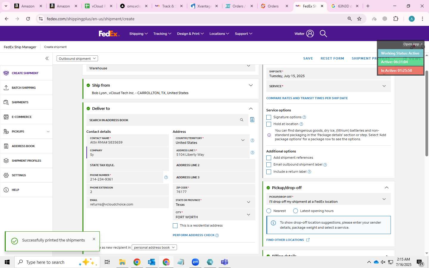Open File Explorer from the taskbar
This screenshot has width=429, height=268.
[x=122, y=262]
